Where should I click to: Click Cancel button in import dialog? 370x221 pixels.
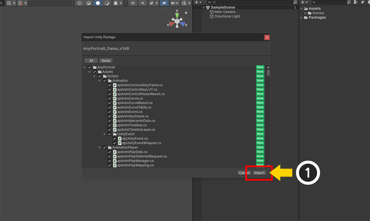click(x=244, y=173)
